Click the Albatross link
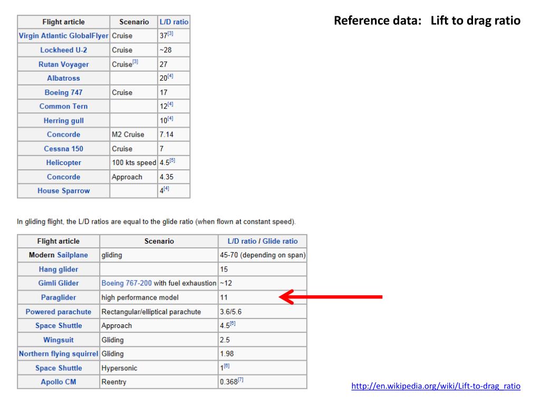 click(63, 78)
